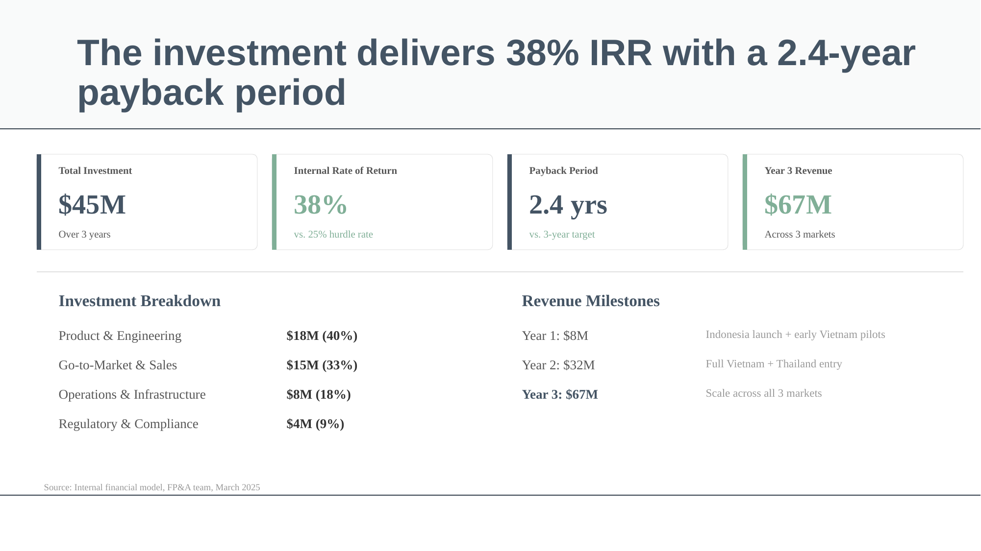Image resolution: width=981 pixels, height=551 pixels.
Task: Click the bolded Year 3: $67M milestone
Action: pyautogui.click(x=560, y=394)
